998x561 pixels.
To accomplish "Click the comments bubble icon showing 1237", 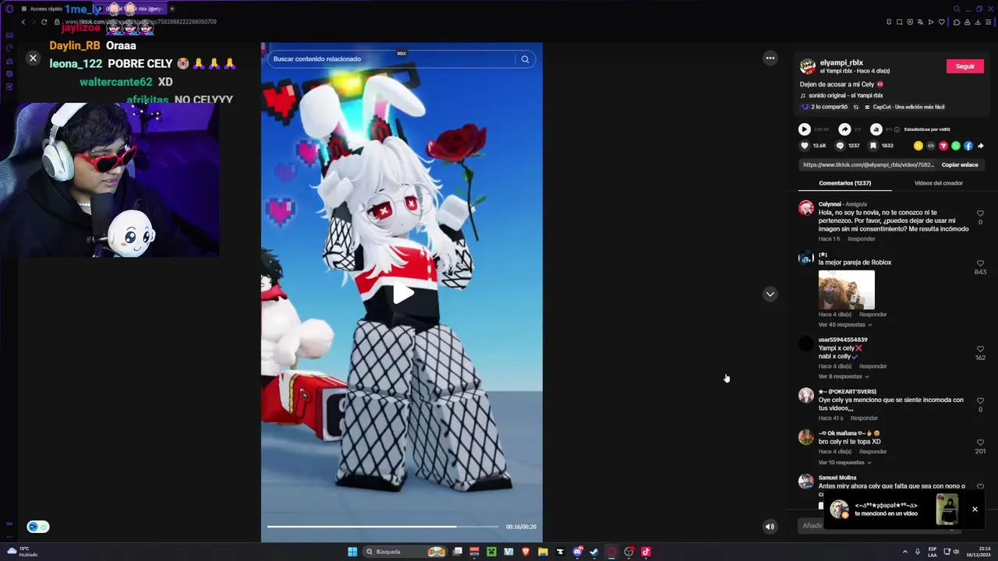I will click(x=840, y=146).
